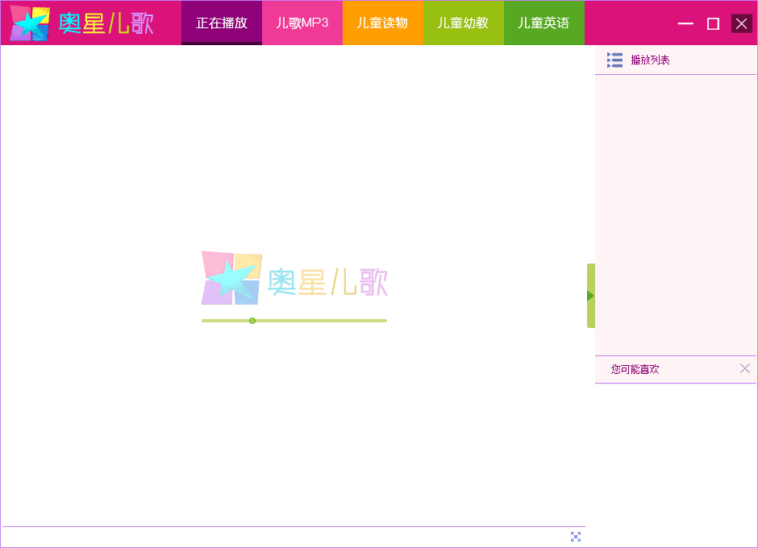Click the three-line playlist icon header

click(614, 60)
